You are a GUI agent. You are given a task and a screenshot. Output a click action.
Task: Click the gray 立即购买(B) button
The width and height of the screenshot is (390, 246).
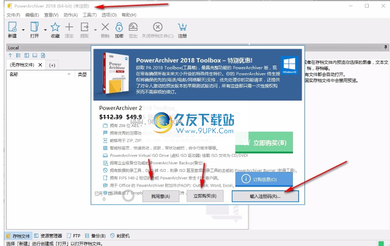point(205,196)
